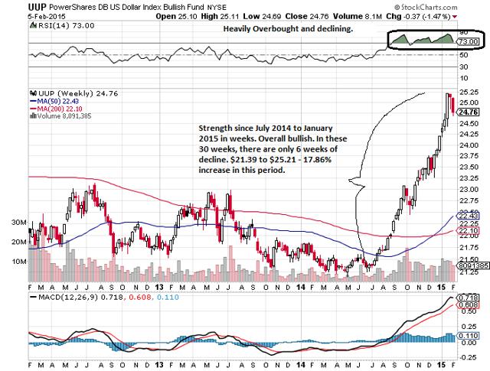
Task: Click the 73.00 RSI value tag on axis
Action: pos(469,41)
